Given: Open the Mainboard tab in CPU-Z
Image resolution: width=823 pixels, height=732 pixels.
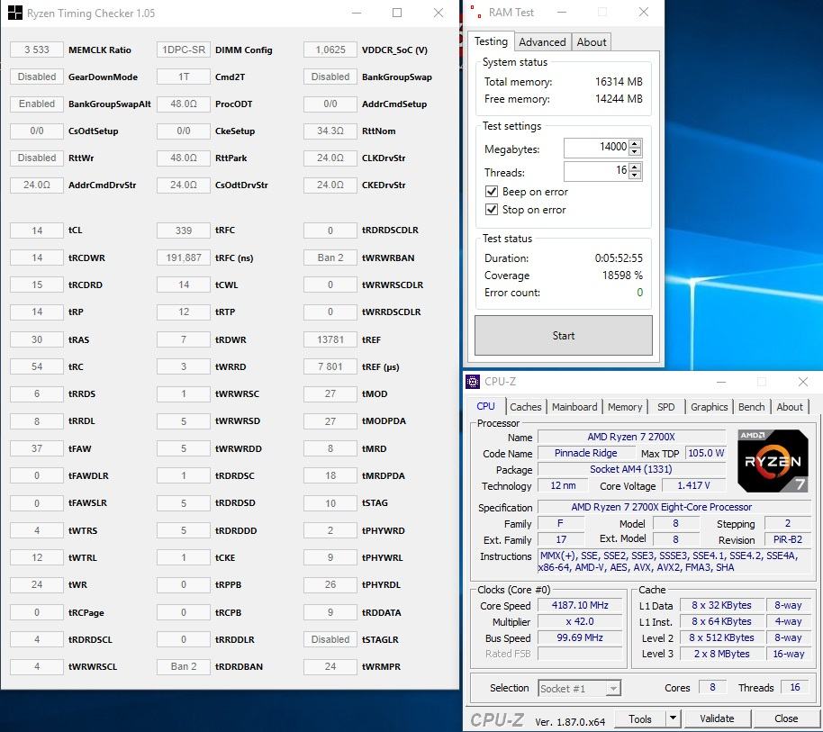Looking at the screenshot, I should (x=574, y=407).
